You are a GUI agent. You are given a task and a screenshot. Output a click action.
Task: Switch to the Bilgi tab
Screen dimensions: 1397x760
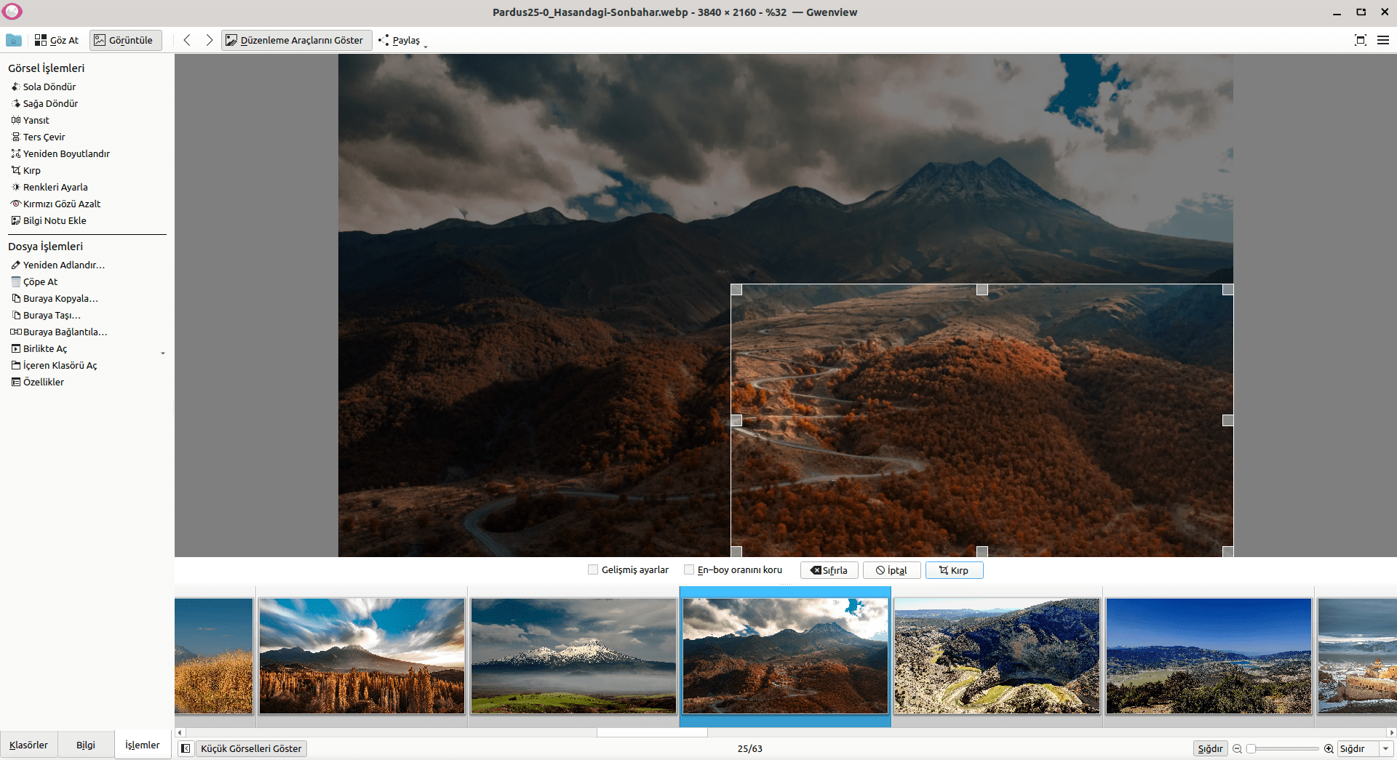(x=86, y=745)
